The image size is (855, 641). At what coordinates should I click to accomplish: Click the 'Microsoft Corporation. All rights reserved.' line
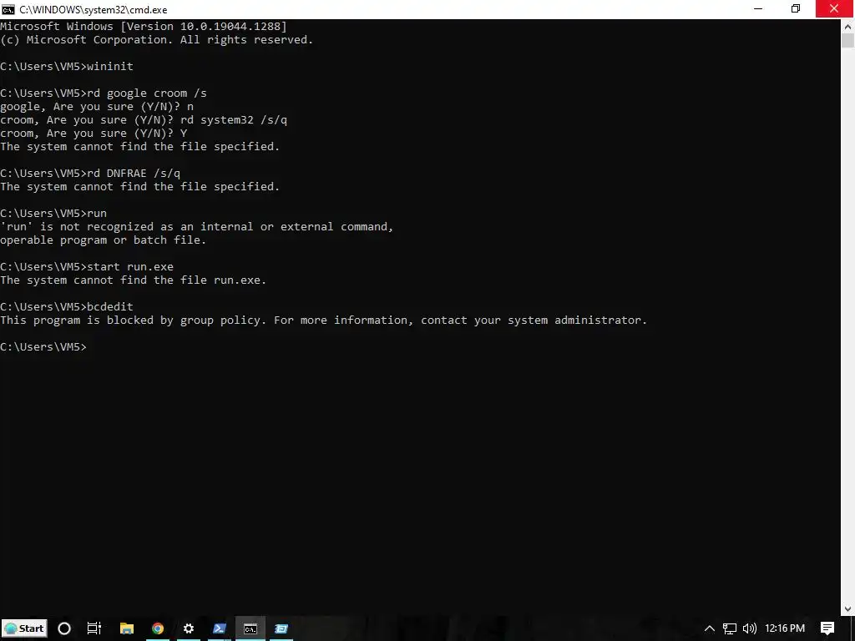156,39
